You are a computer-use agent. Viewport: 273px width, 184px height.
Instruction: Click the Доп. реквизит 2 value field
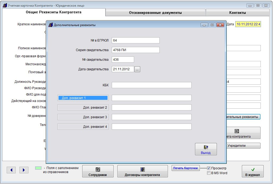click(x=152, y=108)
